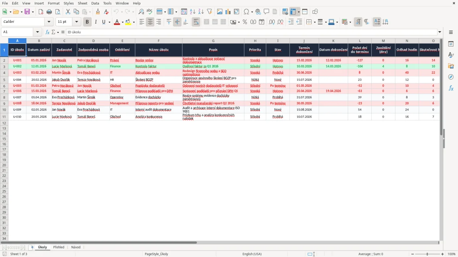Click the Insert Hyperlink globe icon
The width and height of the screenshot is (458, 257).
coord(258,12)
